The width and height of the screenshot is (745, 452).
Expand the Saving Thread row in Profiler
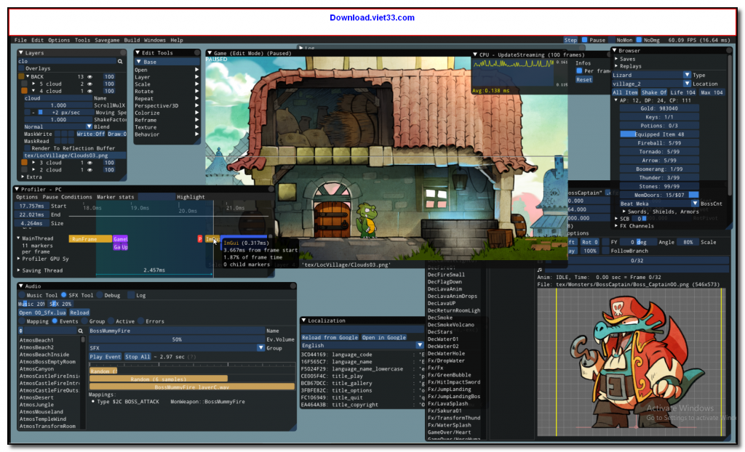pyautogui.click(x=18, y=270)
